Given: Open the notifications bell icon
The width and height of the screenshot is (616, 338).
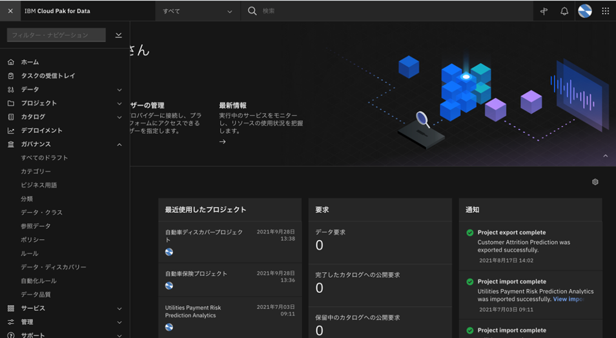Looking at the screenshot, I should tap(564, 11).
